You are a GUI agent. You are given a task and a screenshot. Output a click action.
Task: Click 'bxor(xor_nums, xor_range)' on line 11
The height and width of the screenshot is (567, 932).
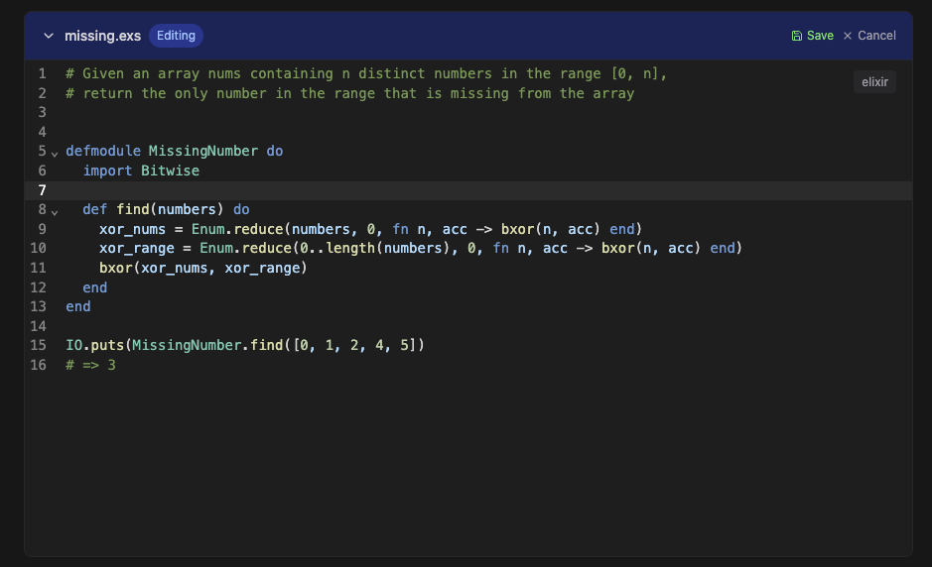pos(203,268)
